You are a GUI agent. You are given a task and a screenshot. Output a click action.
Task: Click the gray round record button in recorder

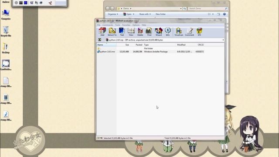click(x=16, y=3)
